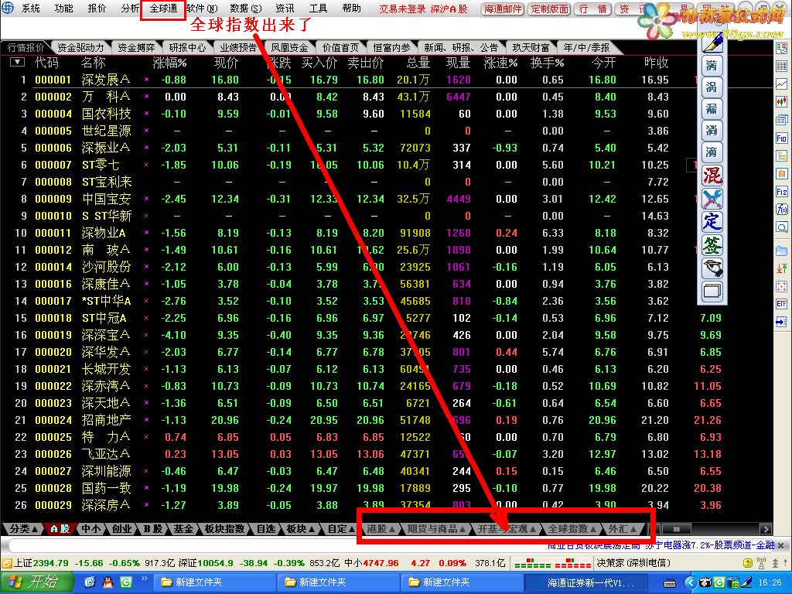Viewport: 792px width, 594px height.
Task: Open the 系统 menu
Action: pos(30,9)
